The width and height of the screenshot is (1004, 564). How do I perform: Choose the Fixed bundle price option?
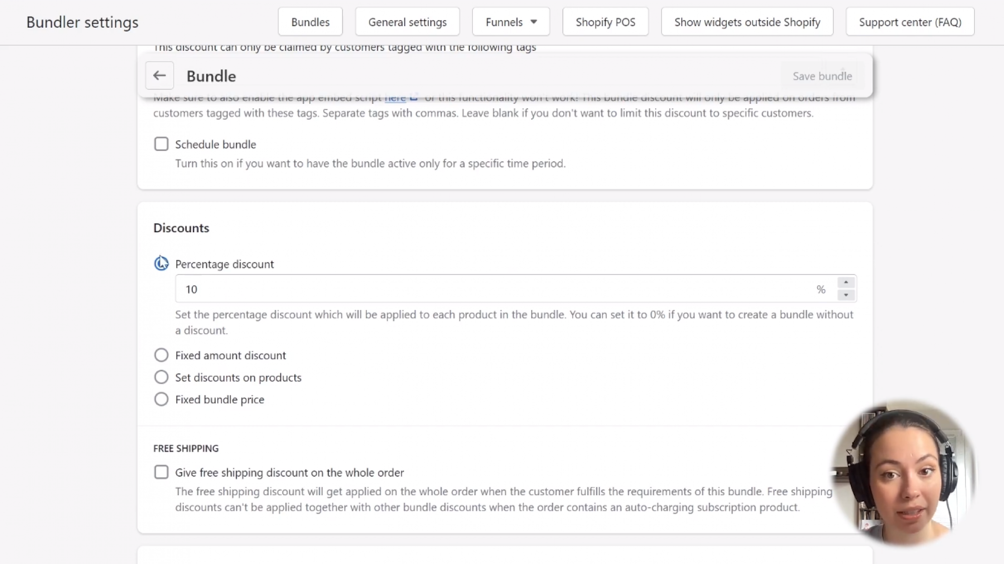click(161, 399)
